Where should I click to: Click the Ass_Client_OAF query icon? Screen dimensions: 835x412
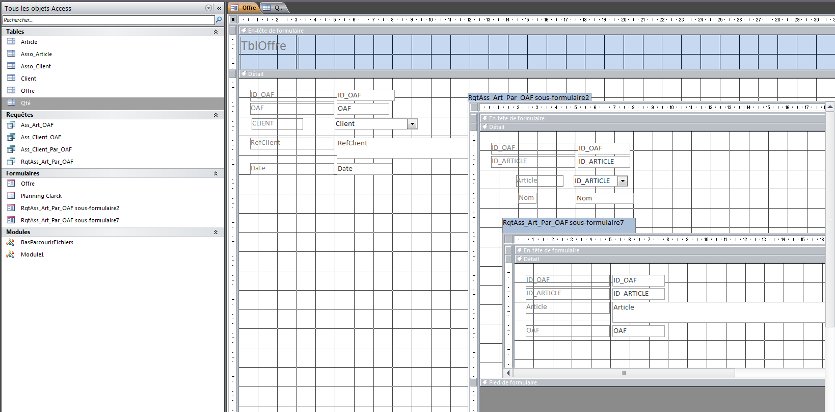[x=11, y=137]
